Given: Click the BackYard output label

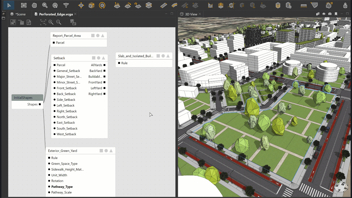Looking at the screenshot, I should coord(96,71).
